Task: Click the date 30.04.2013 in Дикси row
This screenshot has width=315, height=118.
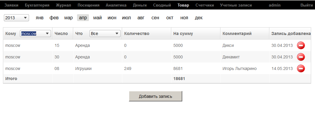Action: 282,45
